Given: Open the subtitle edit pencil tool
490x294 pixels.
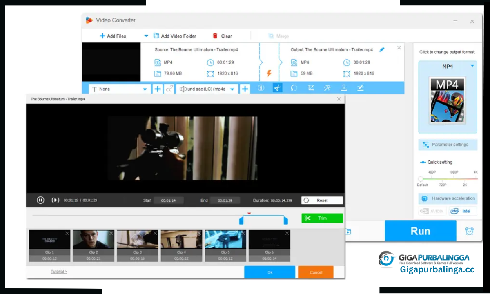Looking at the screenshot, I should coord(360,88).
